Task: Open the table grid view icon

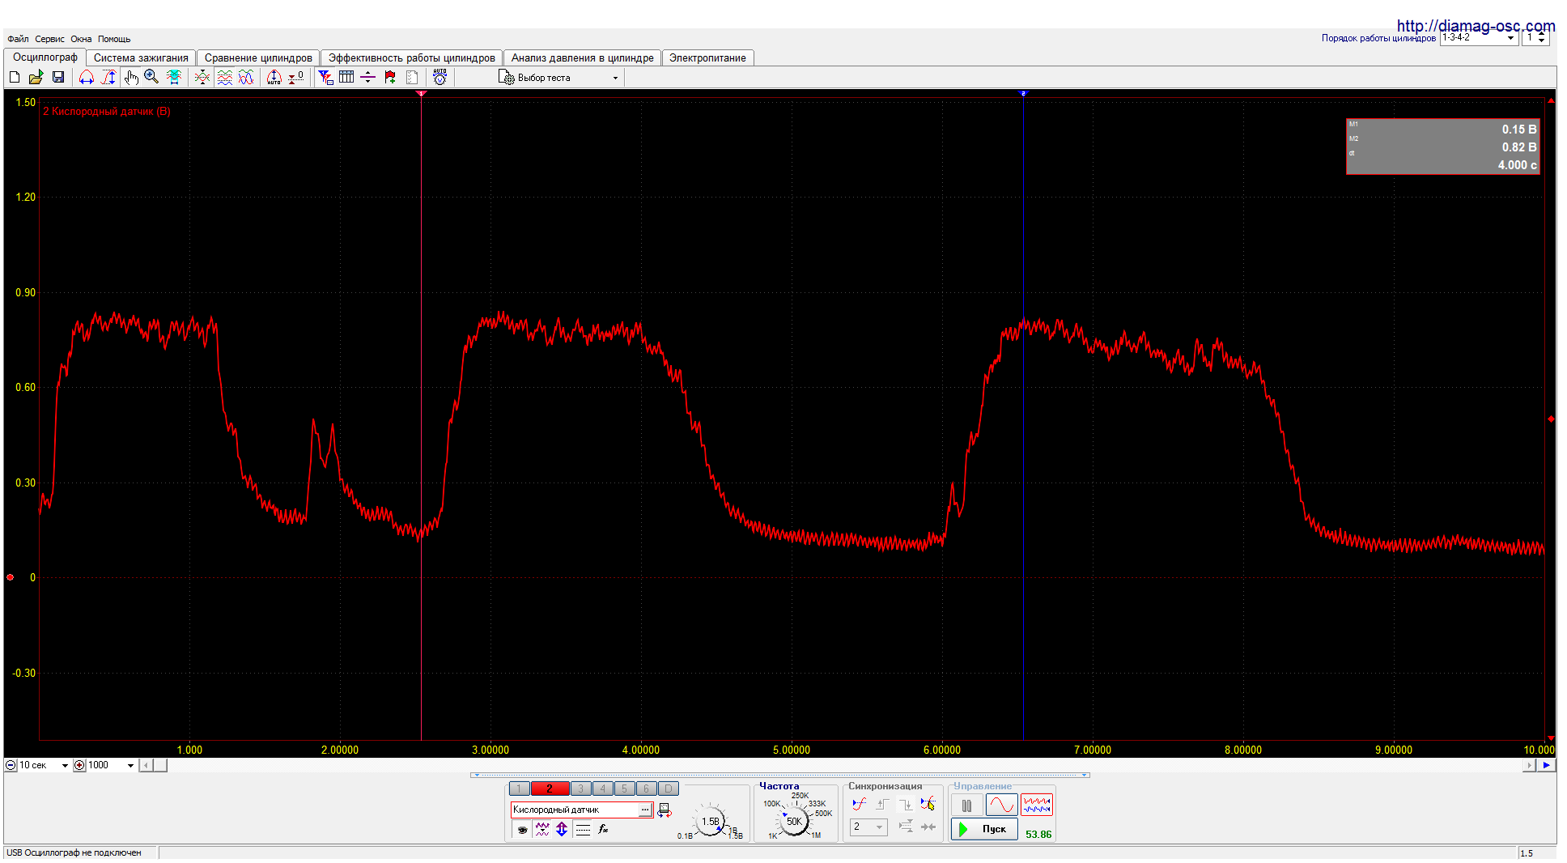Action: 346,77
